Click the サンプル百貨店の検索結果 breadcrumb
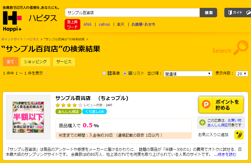251x163 pixels. (64, 39)
